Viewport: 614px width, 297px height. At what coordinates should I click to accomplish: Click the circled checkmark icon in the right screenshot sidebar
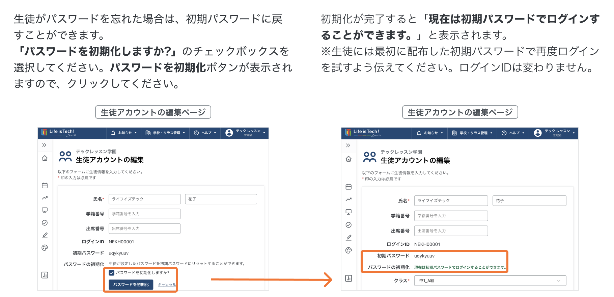point(348,225)
